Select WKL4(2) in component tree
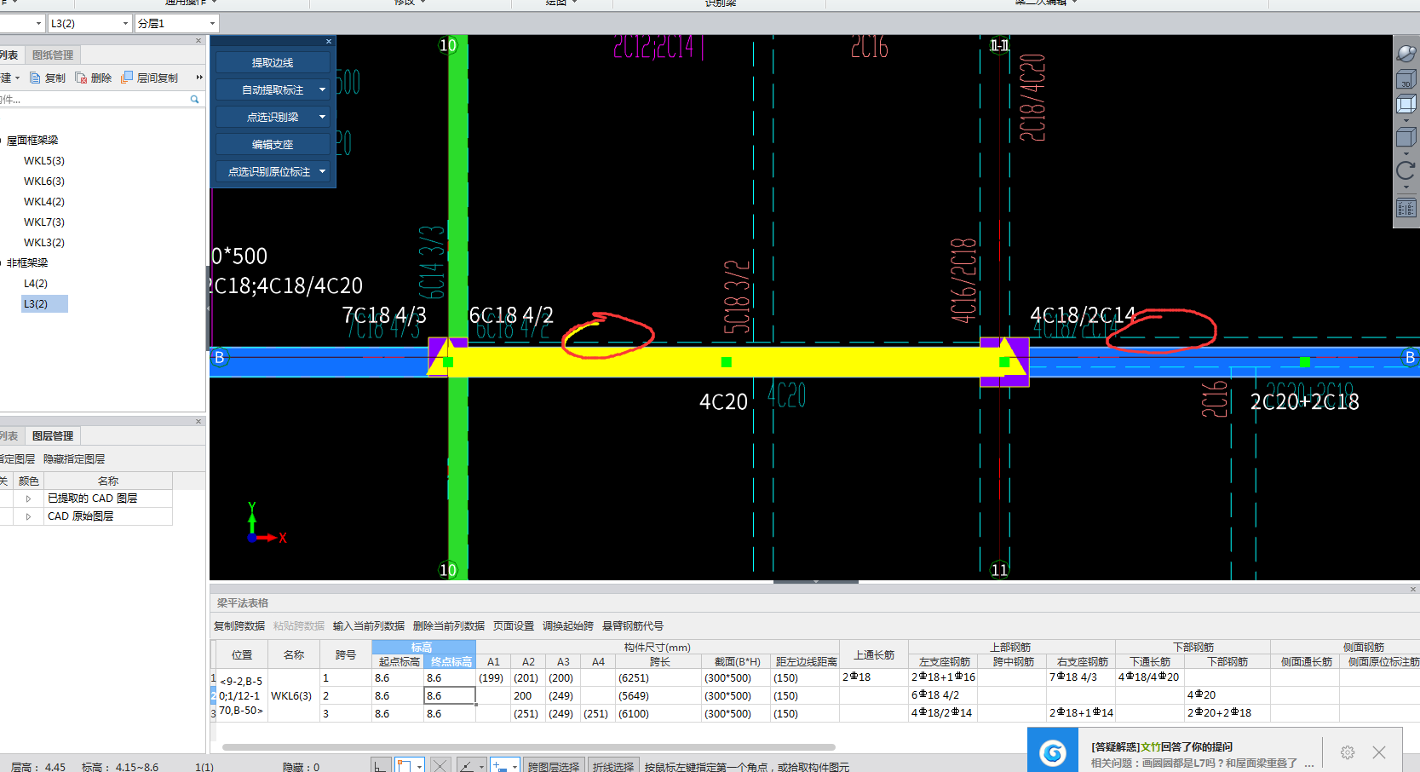This screenshot has width=1420, height=772. [44, 201]
